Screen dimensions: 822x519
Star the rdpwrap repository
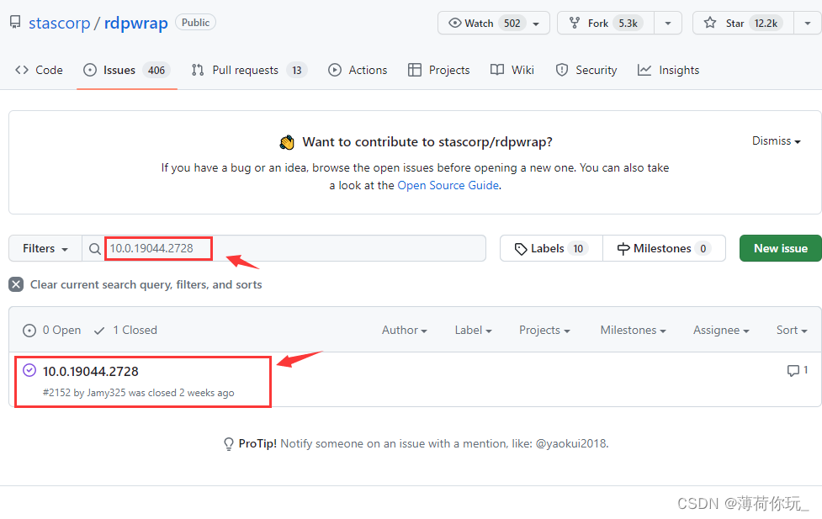(x=743, y=23)
